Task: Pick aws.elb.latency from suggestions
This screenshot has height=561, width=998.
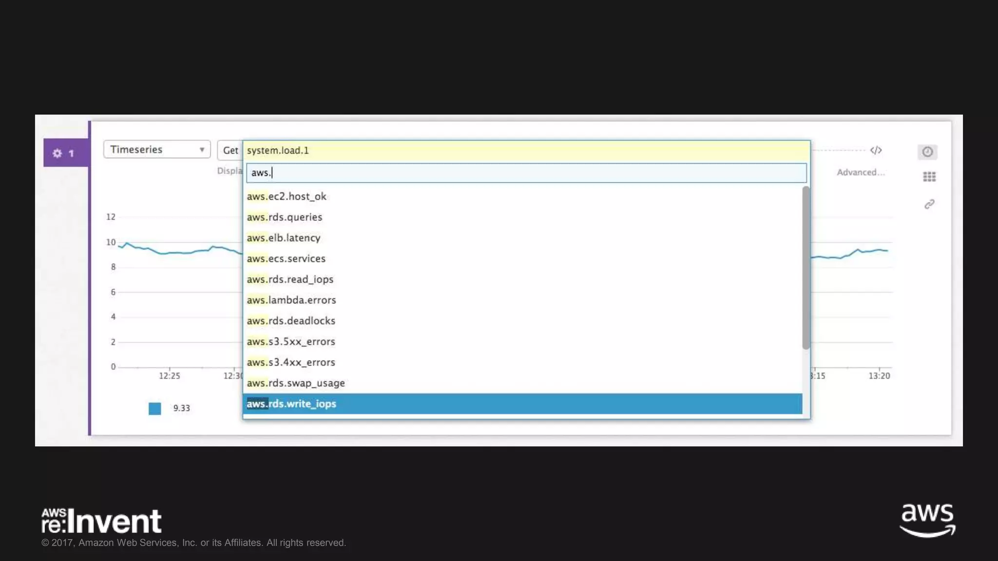Action: coord(283,238)
